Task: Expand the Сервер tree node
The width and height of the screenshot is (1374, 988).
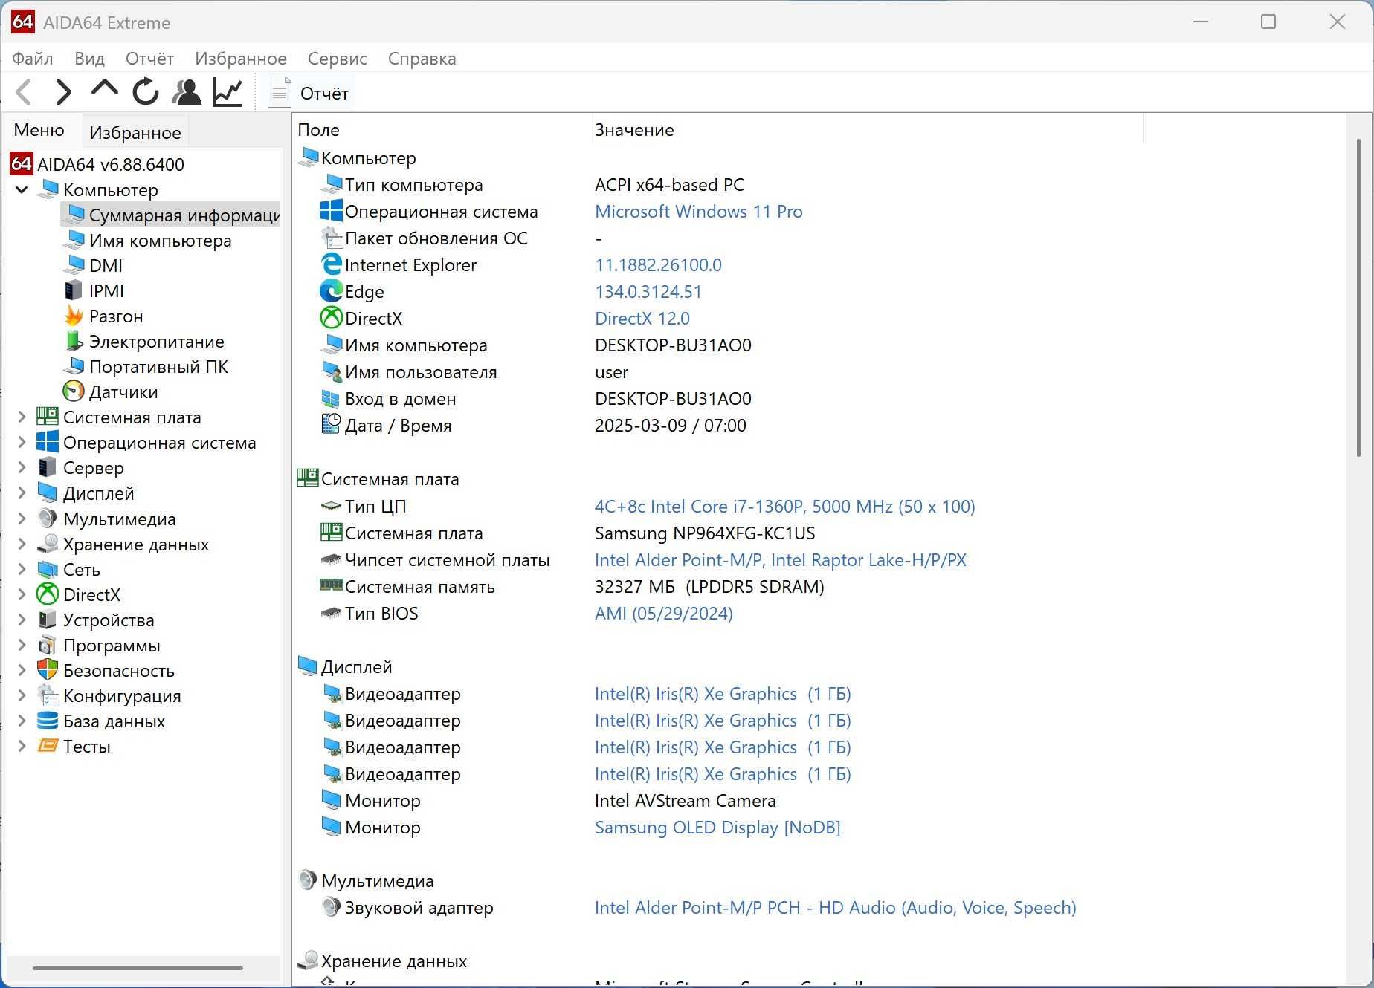Action: pos(22,467)
